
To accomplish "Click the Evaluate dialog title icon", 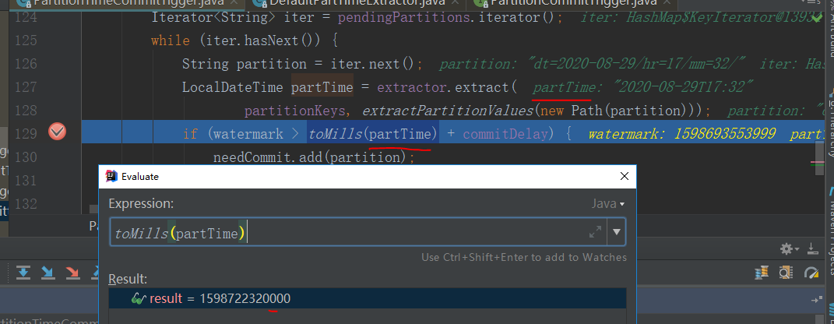I will (111, 177).
